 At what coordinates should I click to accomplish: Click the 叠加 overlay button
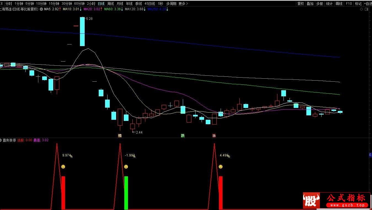(310, 4)
